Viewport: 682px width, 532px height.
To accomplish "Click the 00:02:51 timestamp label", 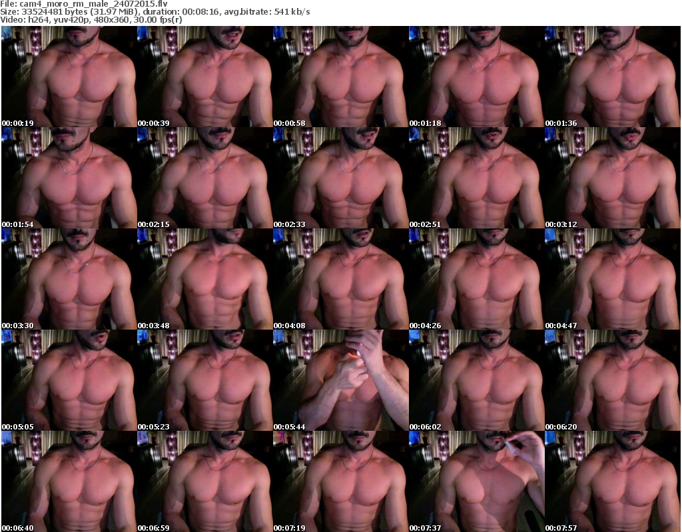I will coord(422,224).
